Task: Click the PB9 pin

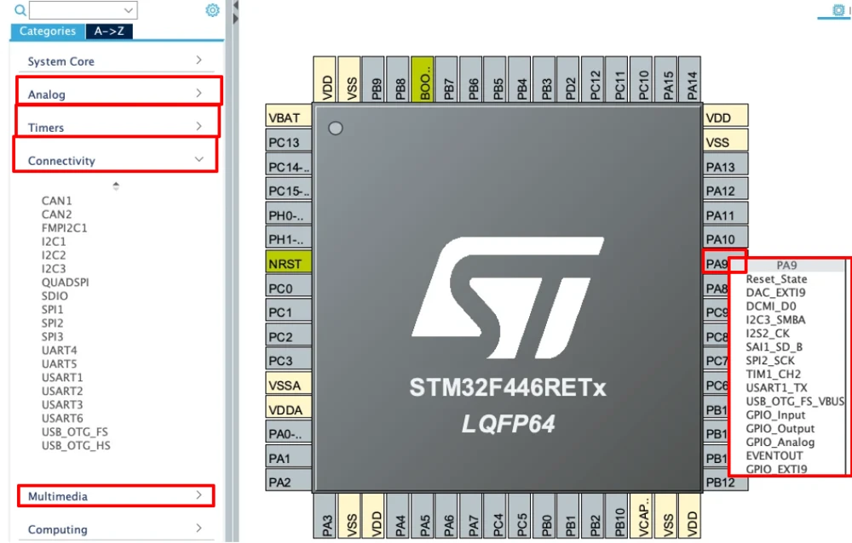Action: coord(374,79)
